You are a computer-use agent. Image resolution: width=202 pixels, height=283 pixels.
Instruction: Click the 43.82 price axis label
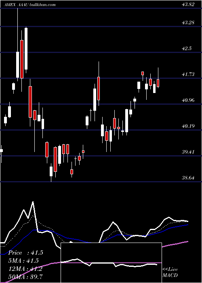[188, 4]
